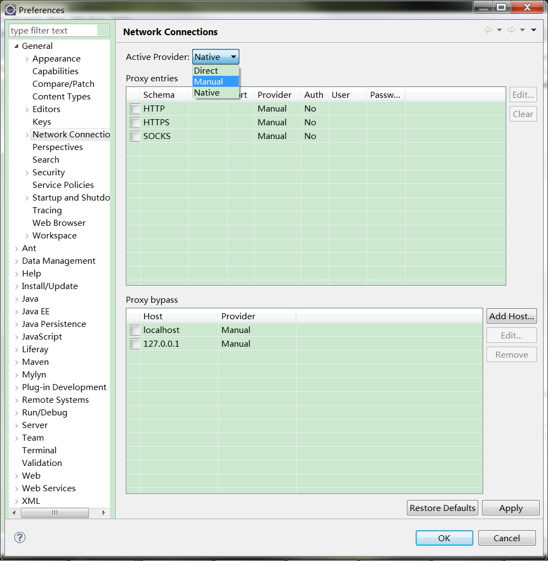Screen dimensions: 548x561
Task: Expand the Maven preferences node
Action: point(16,362)
